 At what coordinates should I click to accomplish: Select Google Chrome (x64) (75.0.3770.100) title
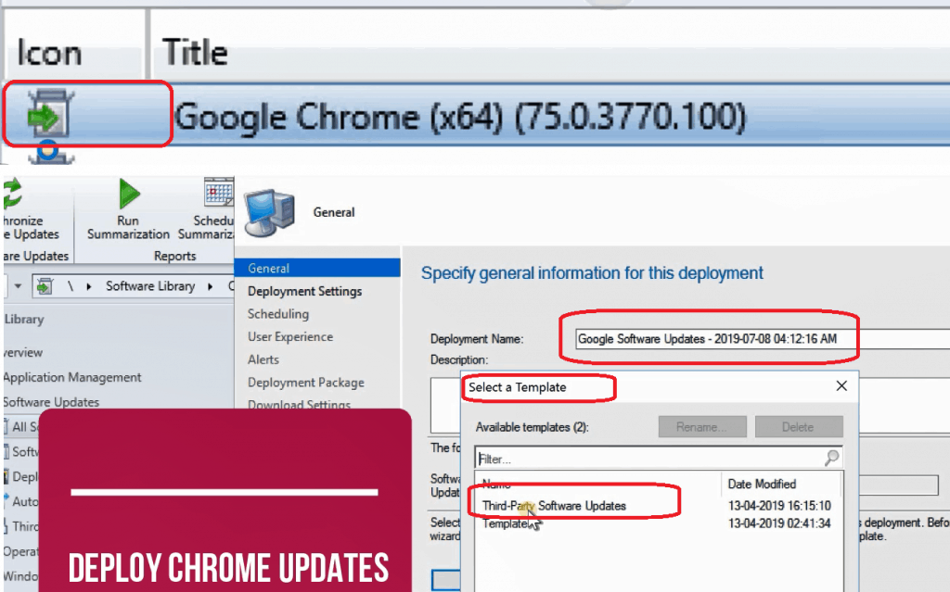(460, 116)
